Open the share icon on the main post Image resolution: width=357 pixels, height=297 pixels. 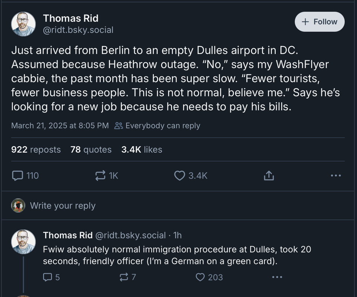click(x=269, y=176)
